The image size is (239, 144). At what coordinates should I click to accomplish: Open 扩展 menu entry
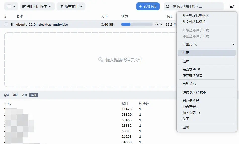point(207,53)
